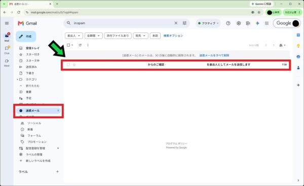The image size is (304, 186).
Task: Clear the search with the X icon
Action: pos(176,23)
